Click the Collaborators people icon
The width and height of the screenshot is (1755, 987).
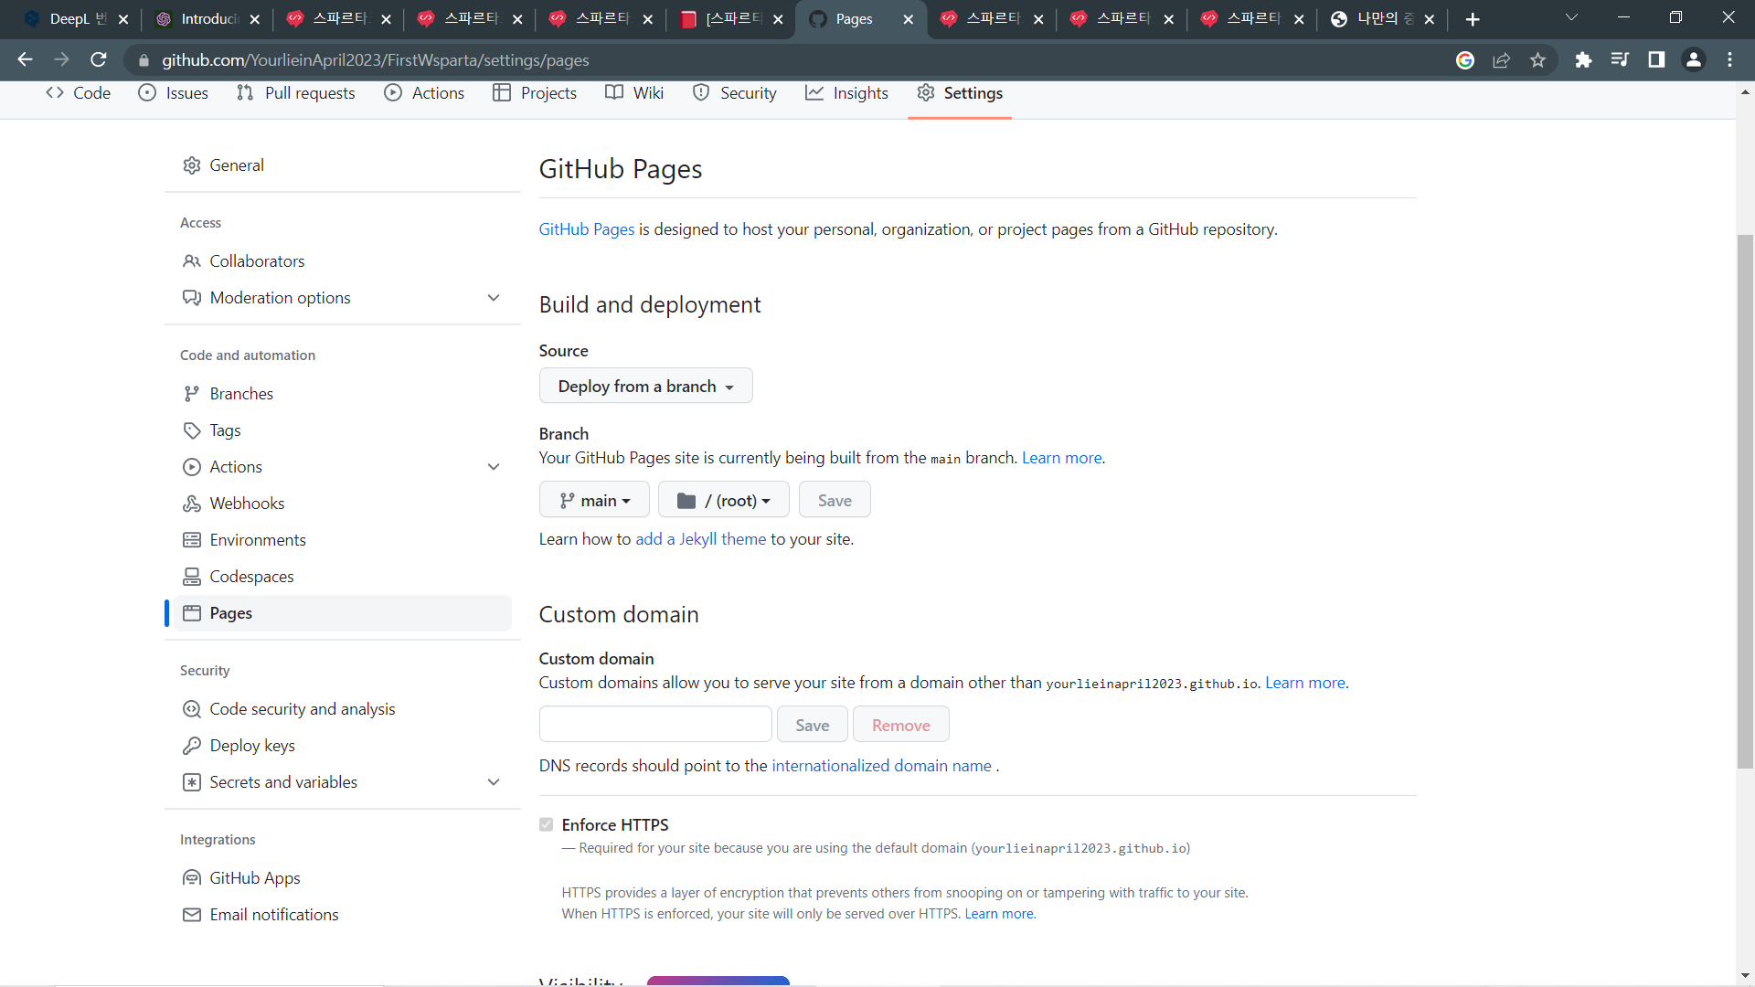(x=192, y=261)
